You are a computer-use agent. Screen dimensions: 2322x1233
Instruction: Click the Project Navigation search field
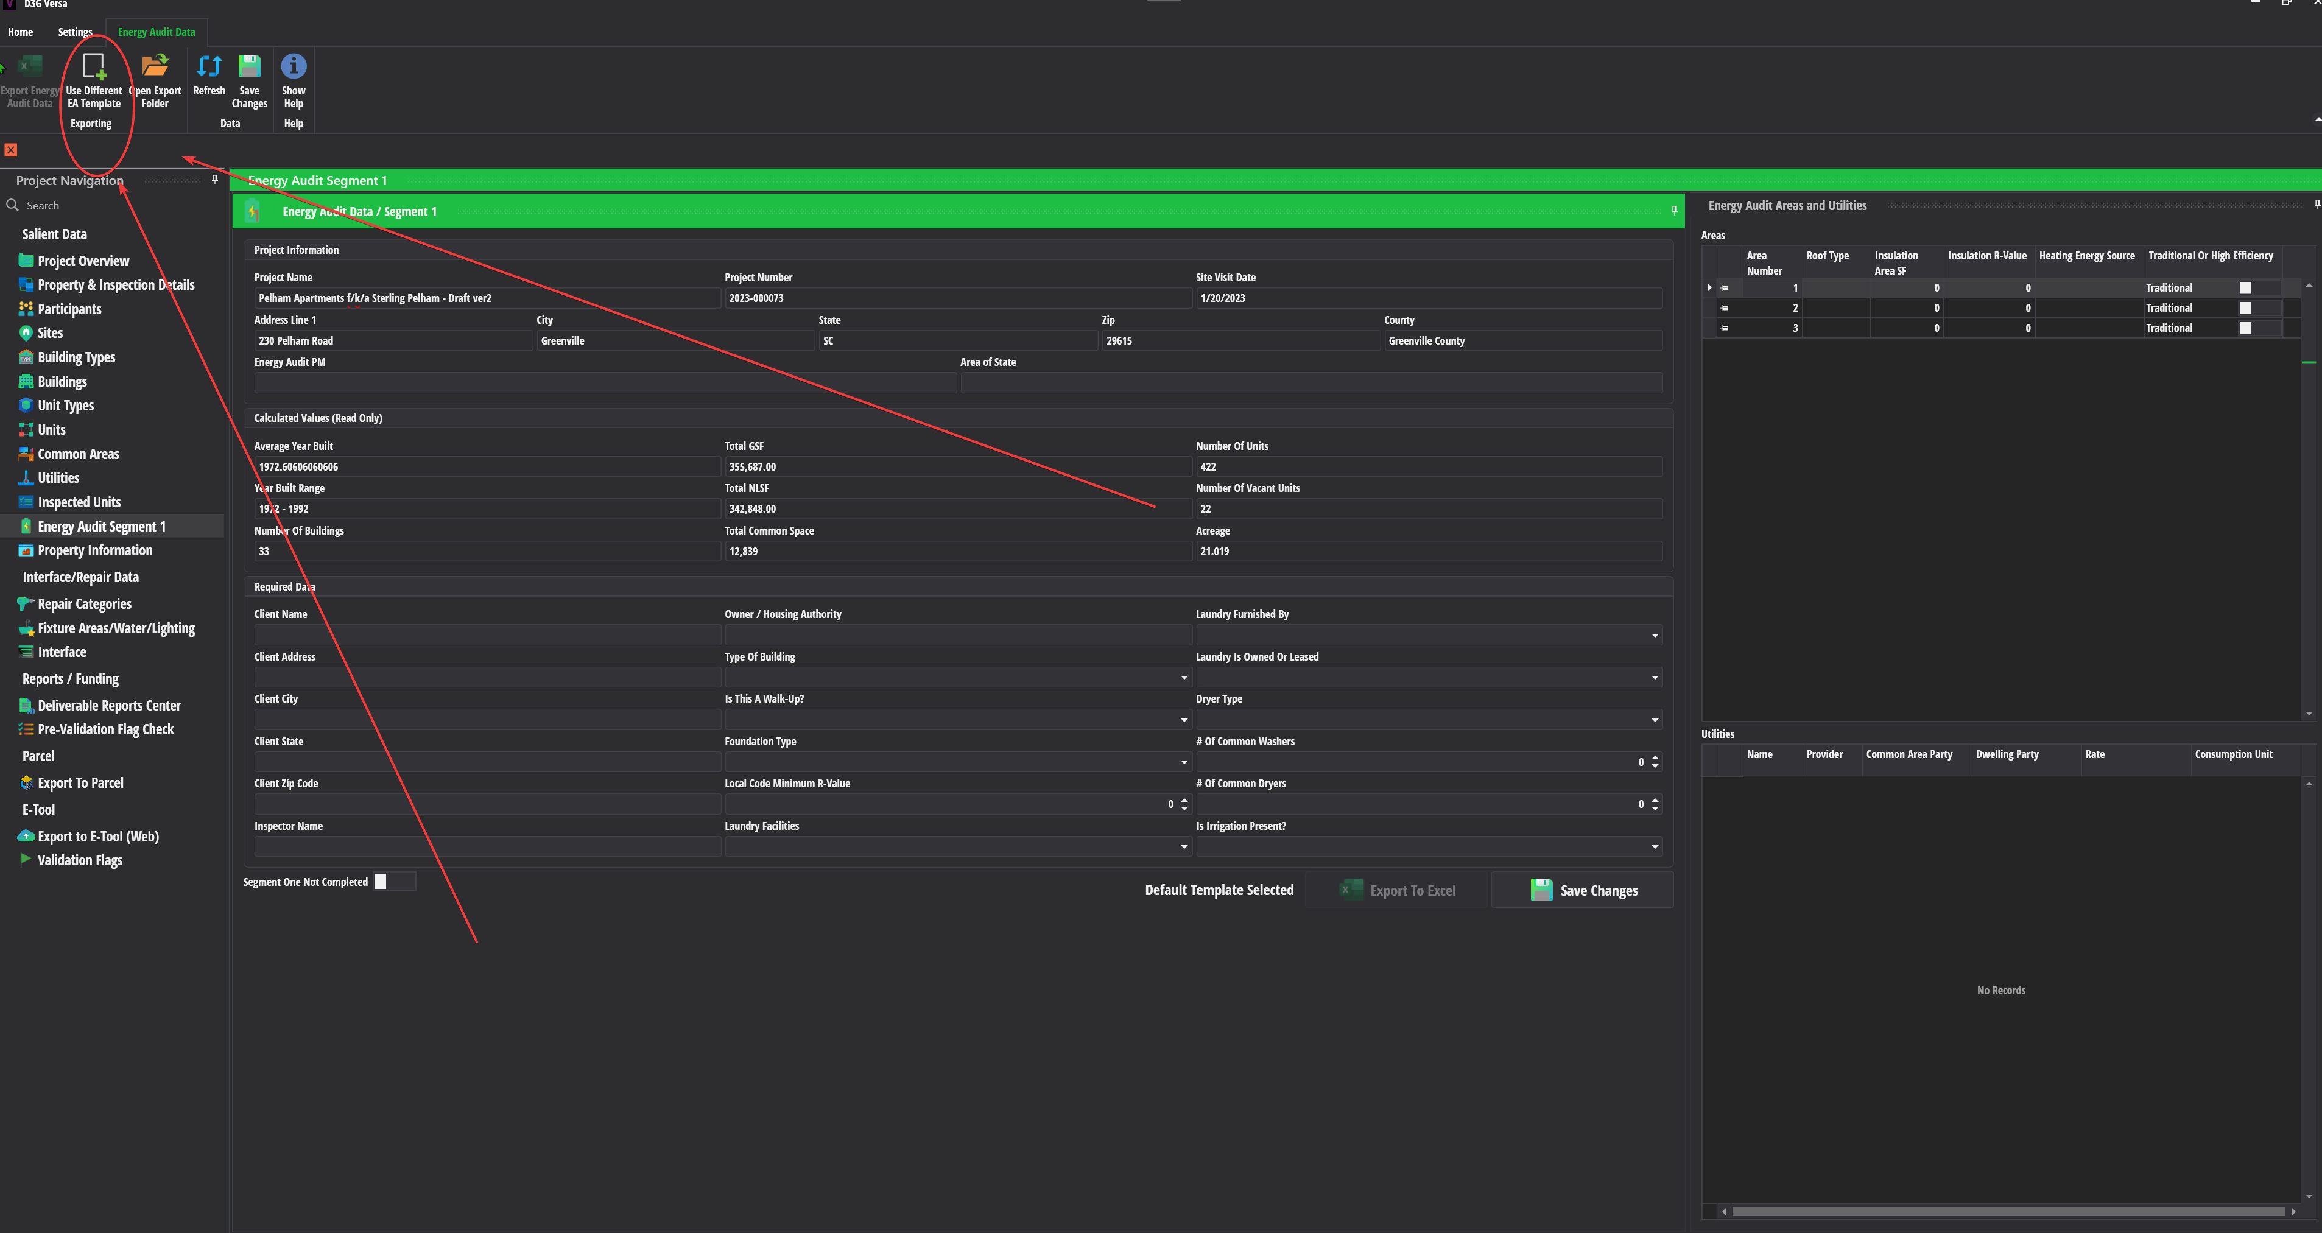[x=108, y=205]
